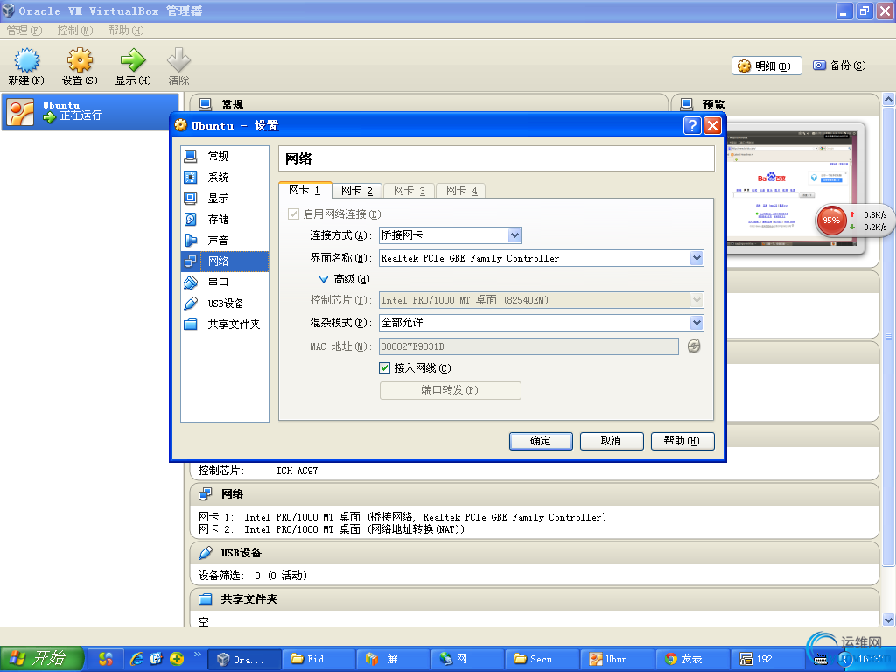Toggle 接入网线 checkbox
The image size is (896, 672).
385,368
